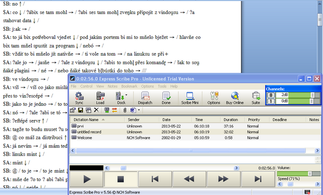
Task: Open the Dock button's dropdown arrow
Action: coord(126,95)
